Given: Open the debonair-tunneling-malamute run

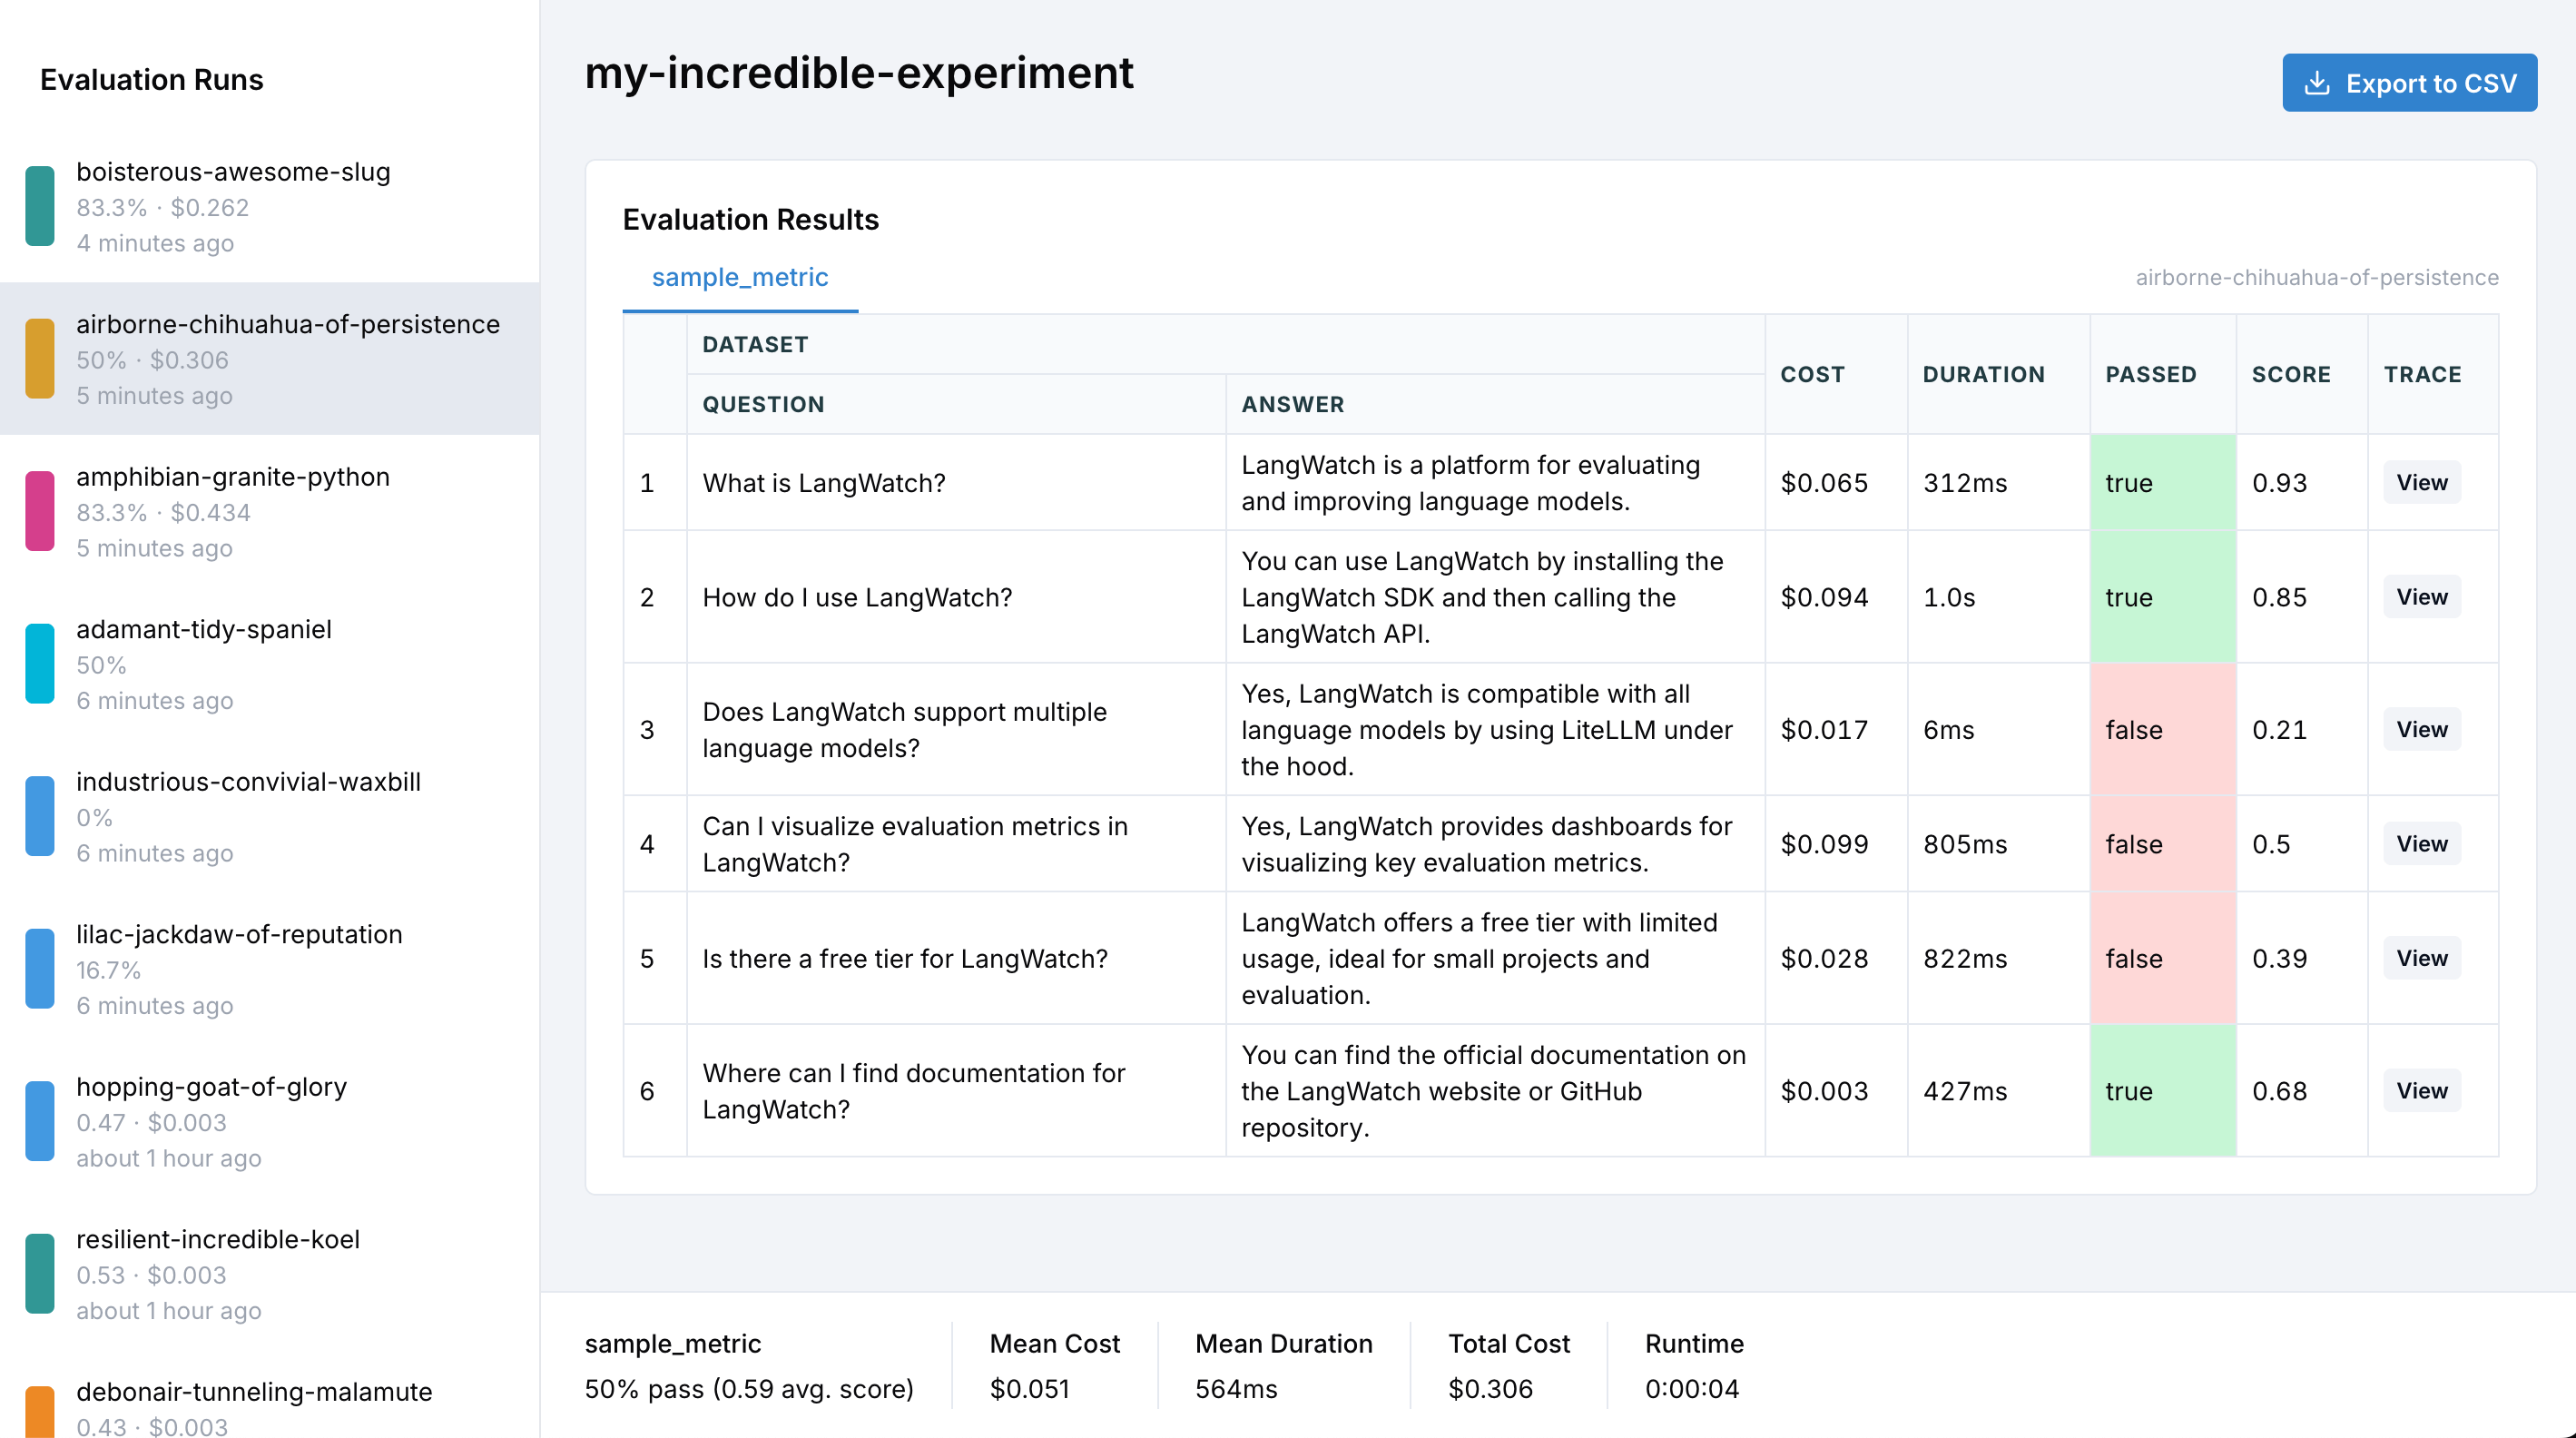Looking at the screenshot, I should click(x=270, y=1396).
